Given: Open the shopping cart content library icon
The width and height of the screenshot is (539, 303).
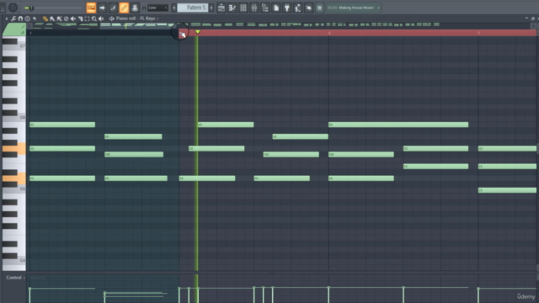Looking at the screenshot, I should point(320,8).
